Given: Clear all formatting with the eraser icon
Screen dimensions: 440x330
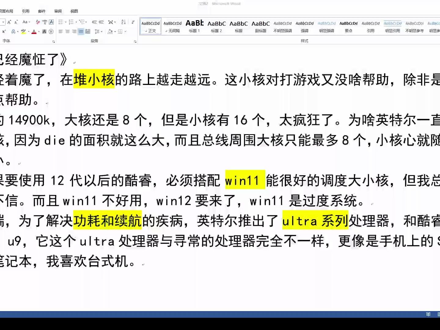Looking at the screenshot, I should [38, 22].
